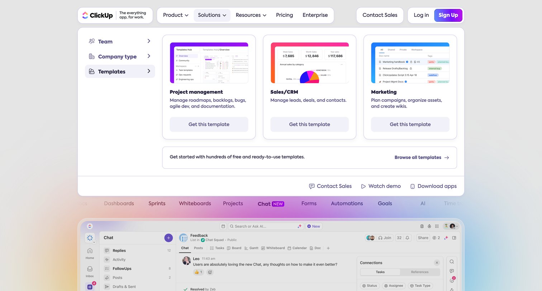This screenshot has height=291, width=542.
Task: Switch to the Board view tab
Action: pyautogui.click(x=234, y=248)
